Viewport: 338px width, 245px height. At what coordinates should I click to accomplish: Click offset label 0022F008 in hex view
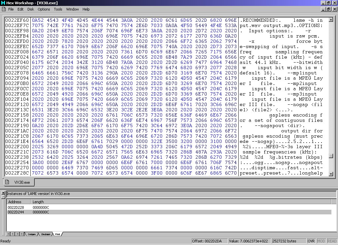pyautogui.click(x=17, y=52)
